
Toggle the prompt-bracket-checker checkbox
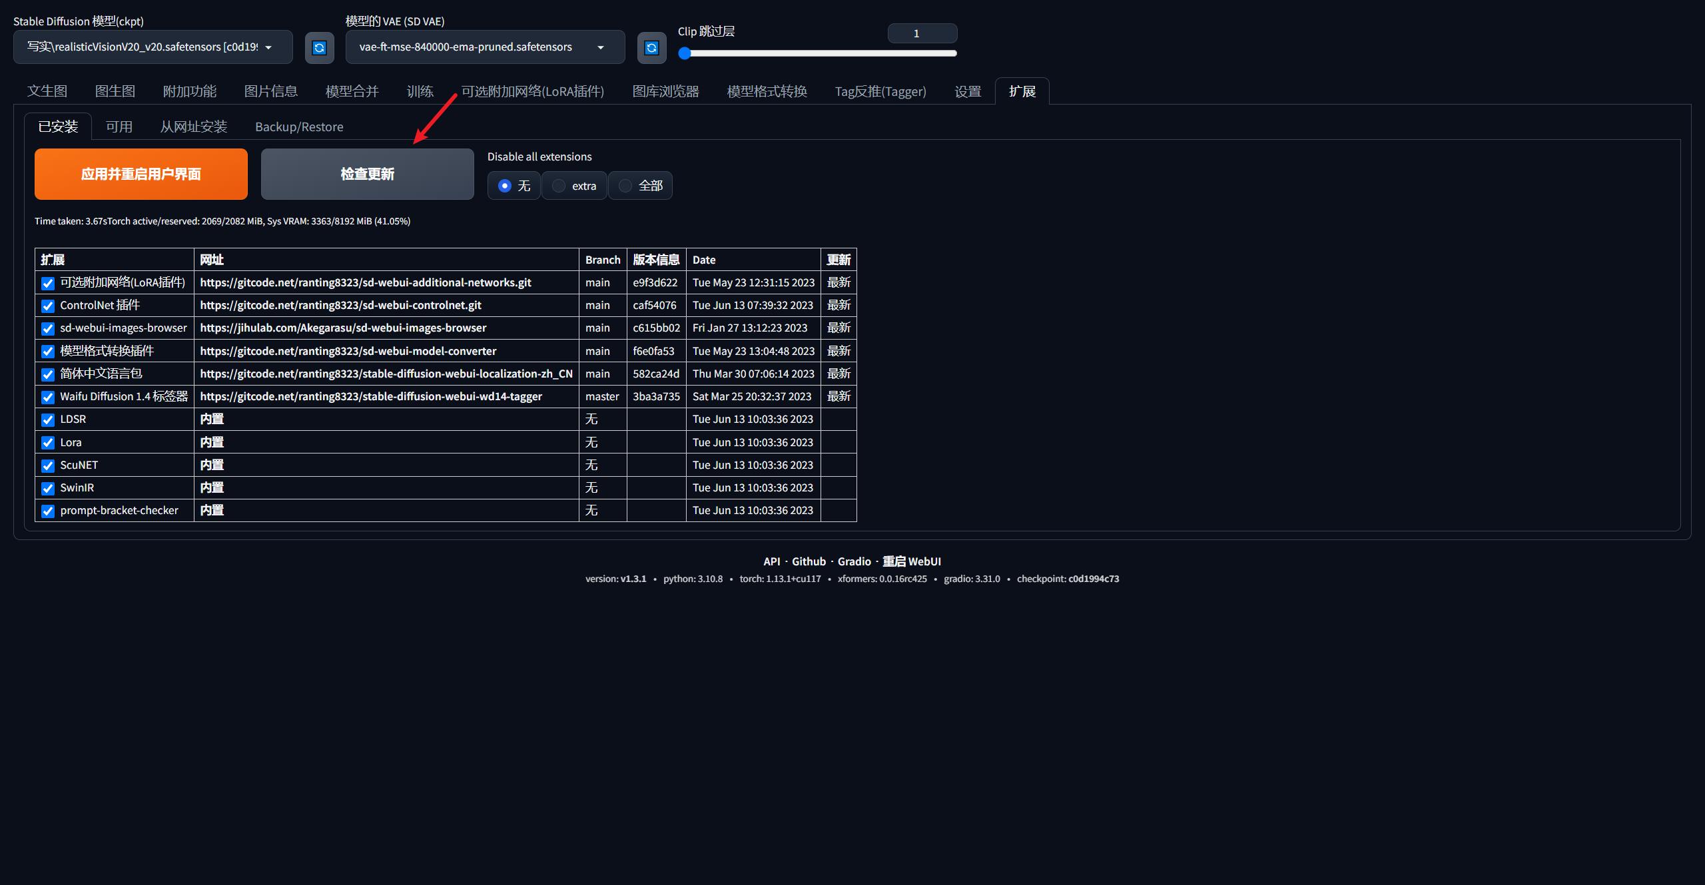(48, 511)
